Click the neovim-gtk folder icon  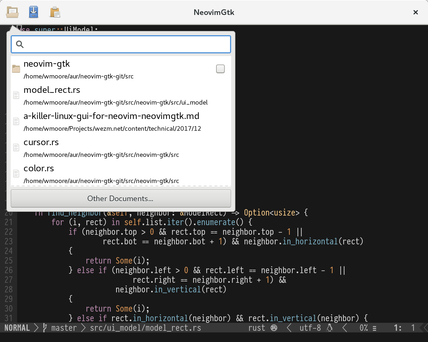(x=16, y=69)
